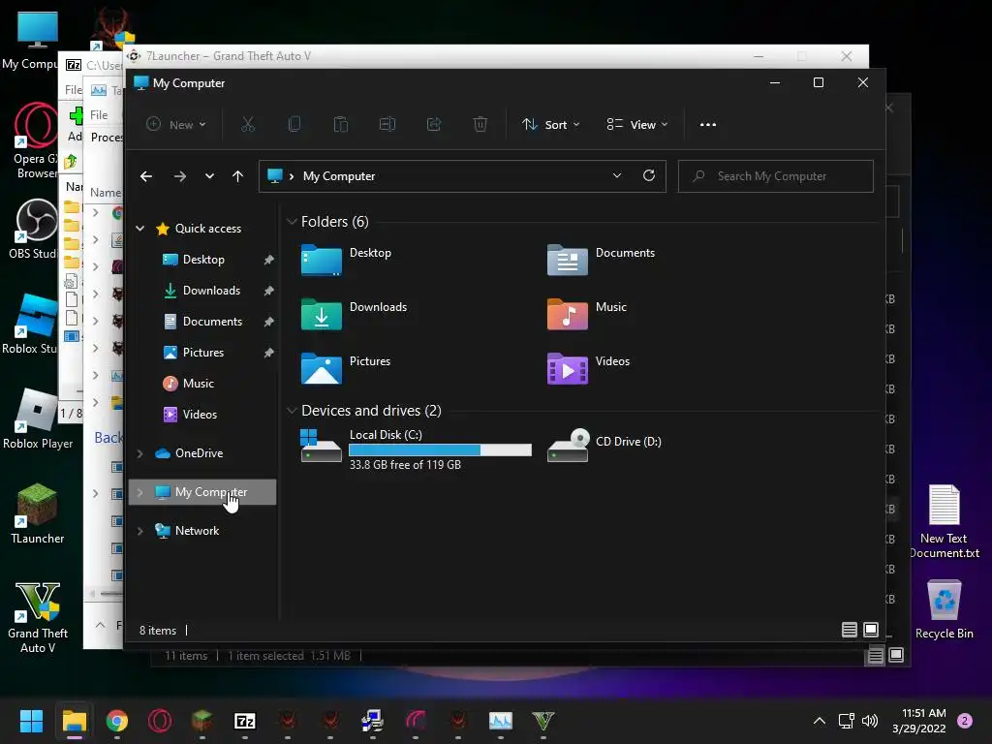The width and height of the screenshot is (992, 744).
Task: Show recent locations chevron
Action: pyautogui.click(x=209, y=176)
